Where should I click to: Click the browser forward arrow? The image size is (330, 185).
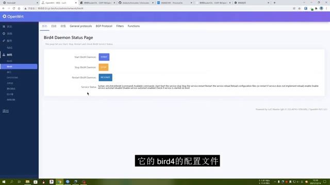(x=9, y=8)
